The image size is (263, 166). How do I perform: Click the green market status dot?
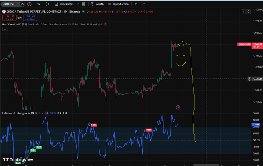83,12
